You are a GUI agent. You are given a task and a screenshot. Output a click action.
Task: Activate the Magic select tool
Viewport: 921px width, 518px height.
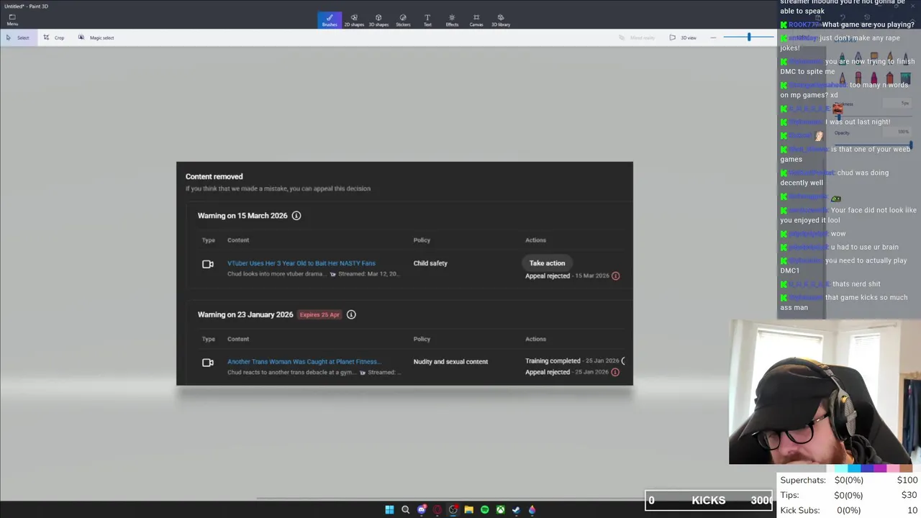coord(96,37)
